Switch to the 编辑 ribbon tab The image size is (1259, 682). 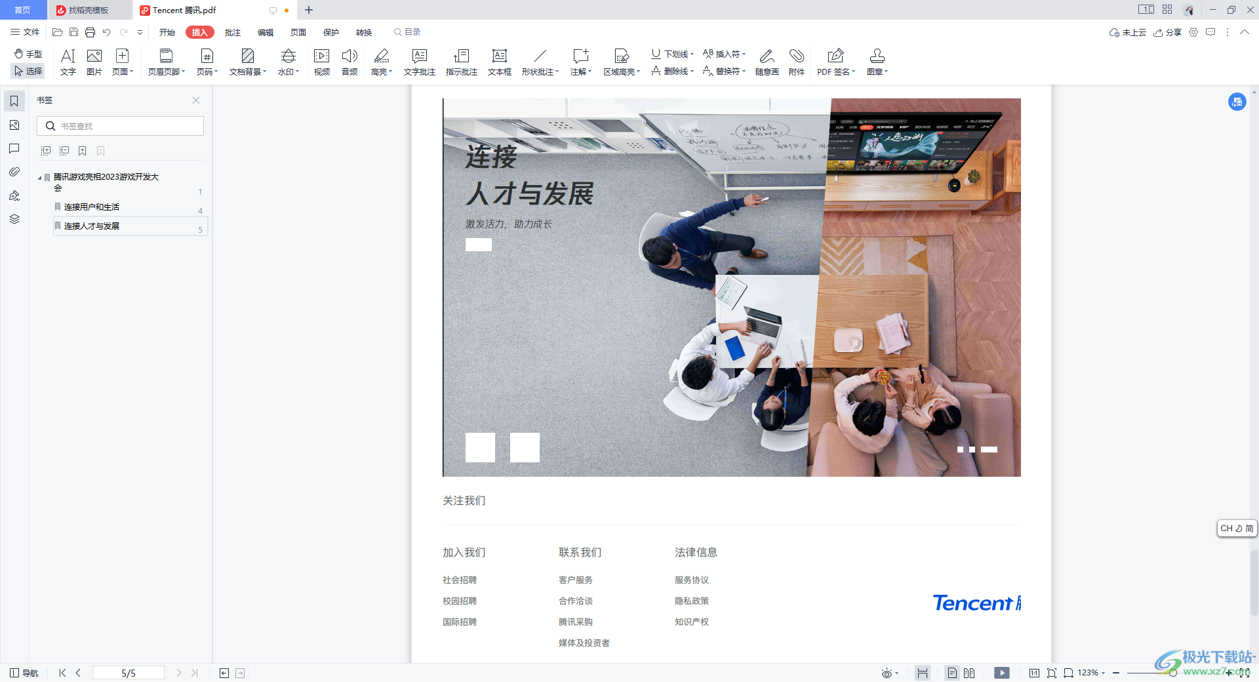click(266, 32)
